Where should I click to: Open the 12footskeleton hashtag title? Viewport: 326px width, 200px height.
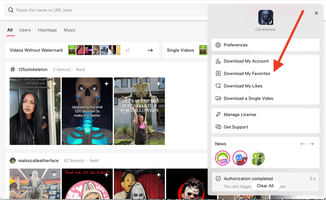(33, 69)
